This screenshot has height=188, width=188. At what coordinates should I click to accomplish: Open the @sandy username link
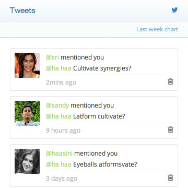pos(57,105)
